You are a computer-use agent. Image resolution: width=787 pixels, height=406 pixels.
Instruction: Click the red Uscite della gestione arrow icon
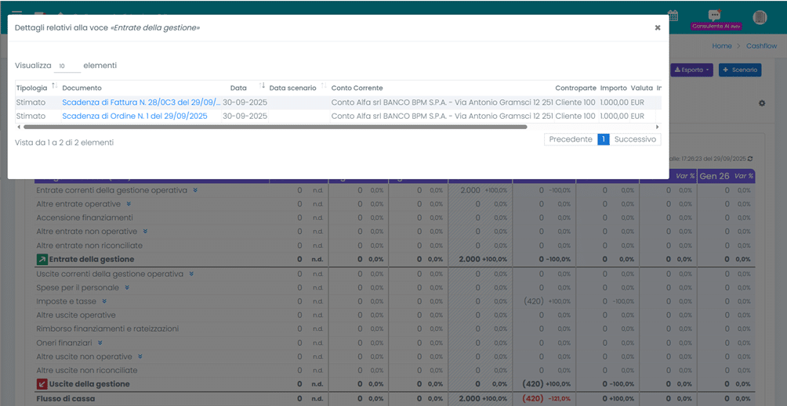pos(42,384)
